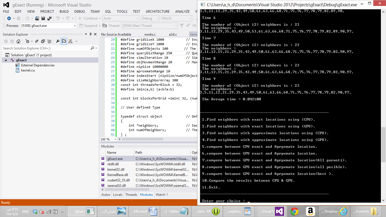Click the Suspend button in debug toolbar
This screenshot has width=386, height=217.
pos(88,26)
